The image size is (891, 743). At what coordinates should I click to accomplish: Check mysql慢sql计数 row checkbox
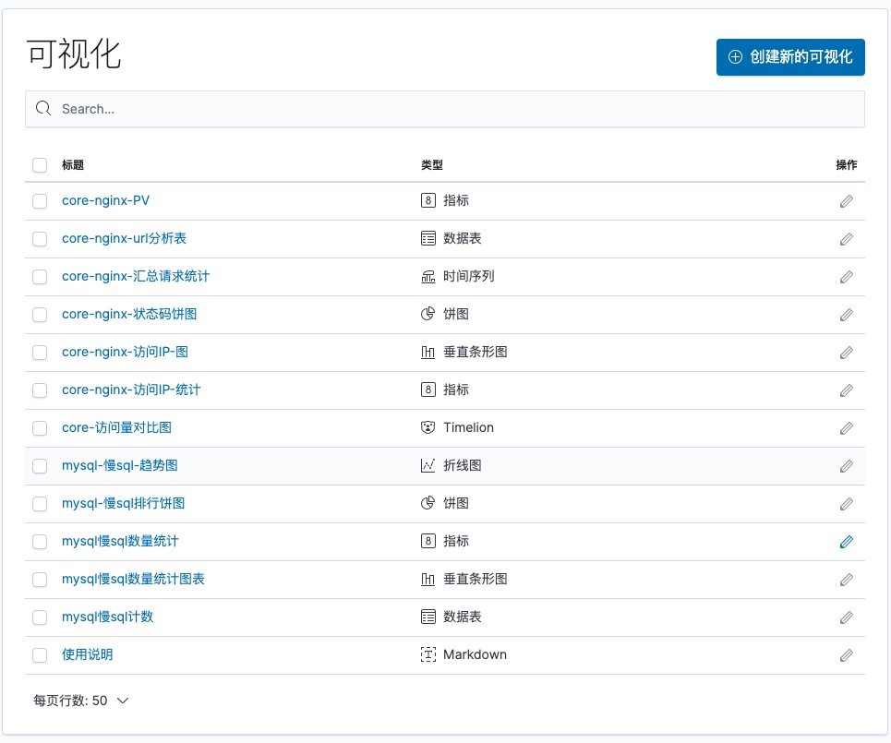[40, 617]
